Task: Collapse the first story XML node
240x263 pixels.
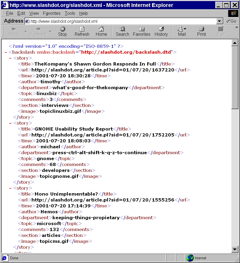Action: coord(10,58)
